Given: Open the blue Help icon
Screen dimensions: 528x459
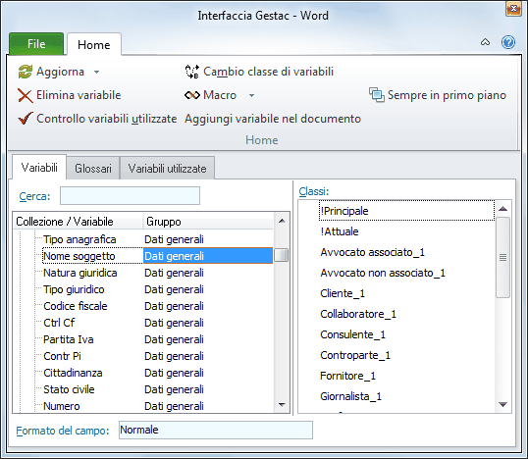Looking at the screenshot, I should click(x=508, y=42).
